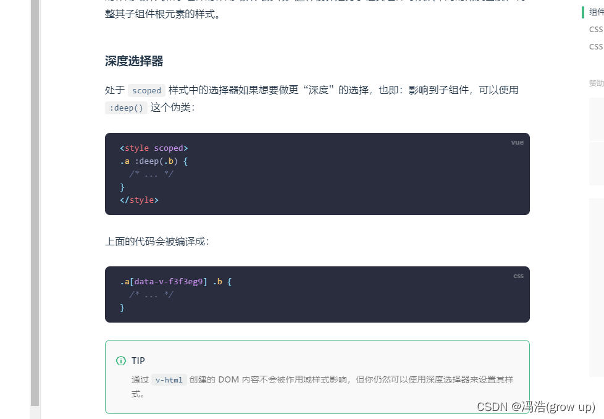
Task: Click the 'css' language label on code block
Action: click(x=519, y=276)
